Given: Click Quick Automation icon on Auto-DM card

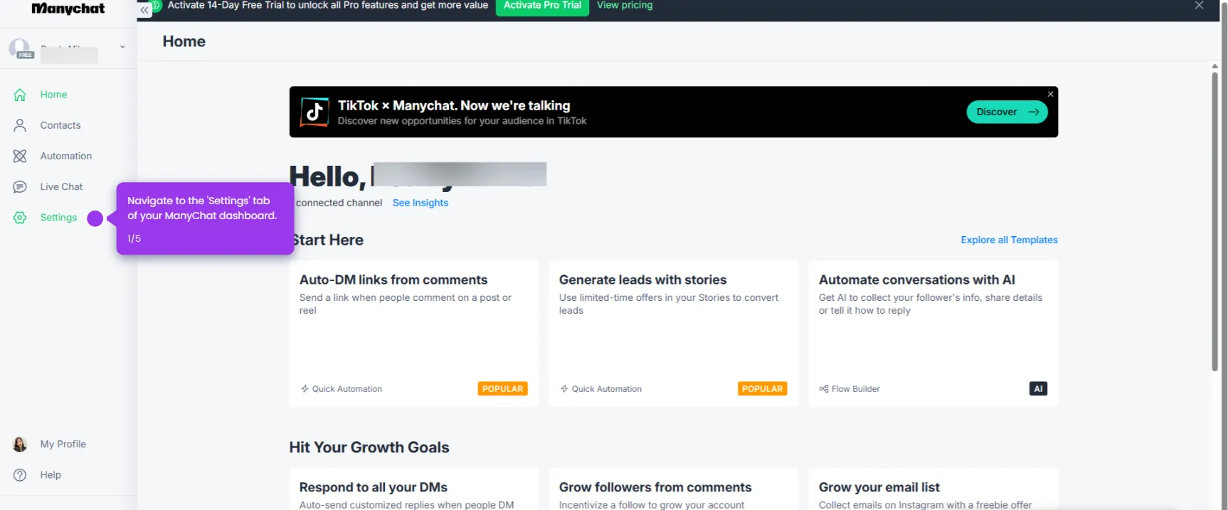Looking at the screenshot, I should pyautogui.click(x=305, y=389).
